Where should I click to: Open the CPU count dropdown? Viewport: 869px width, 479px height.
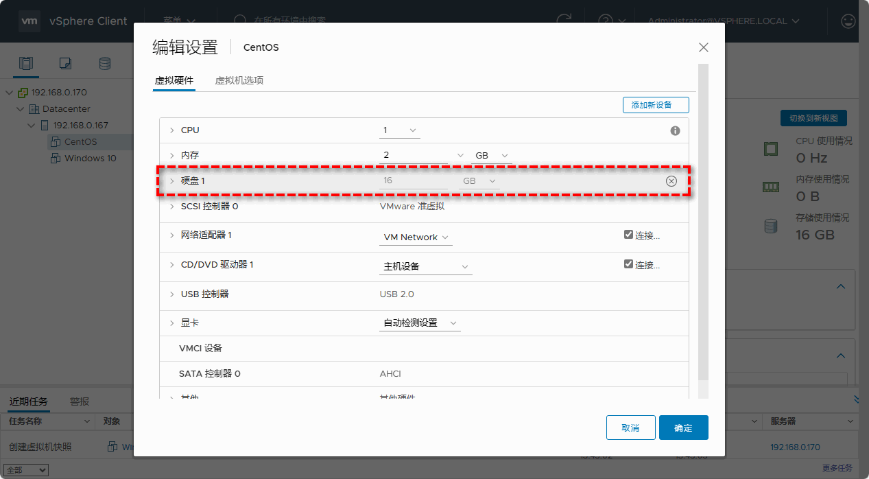click(x=400, y=130)
